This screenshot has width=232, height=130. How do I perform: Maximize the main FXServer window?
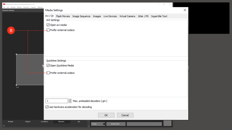[164, 4]
